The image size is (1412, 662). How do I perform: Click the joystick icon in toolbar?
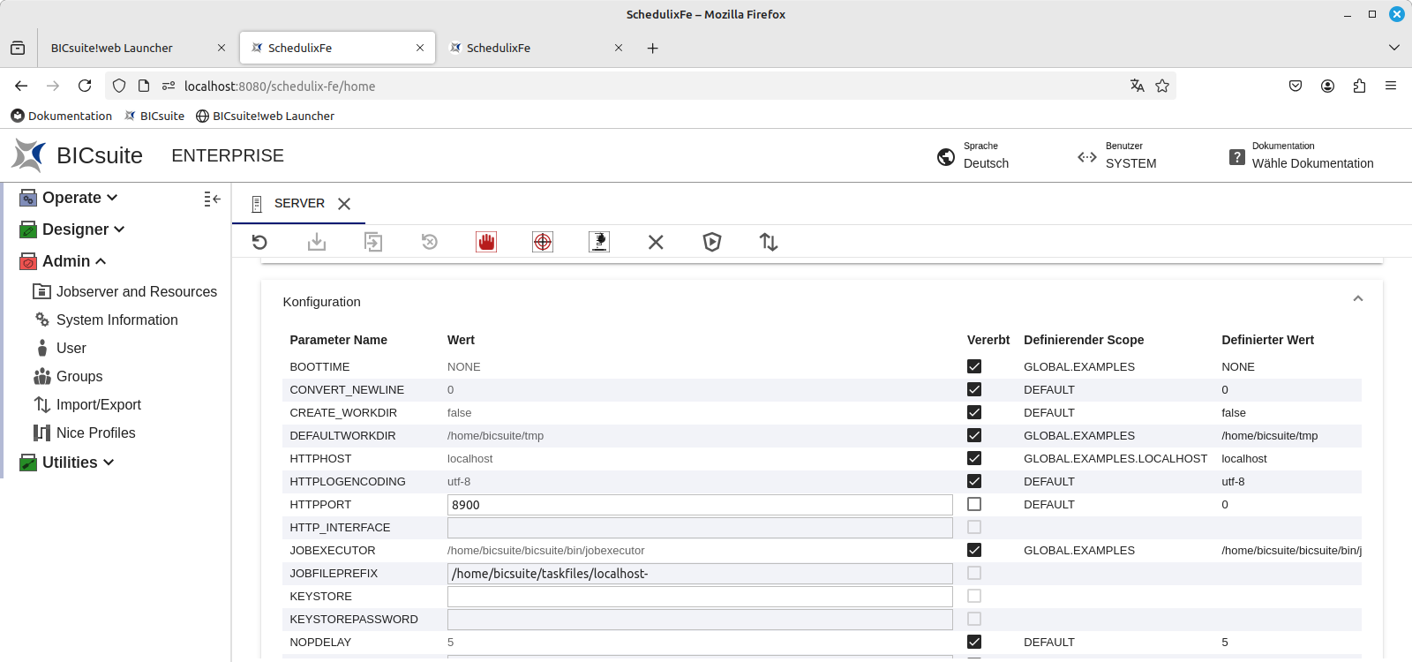pos(599,242)
